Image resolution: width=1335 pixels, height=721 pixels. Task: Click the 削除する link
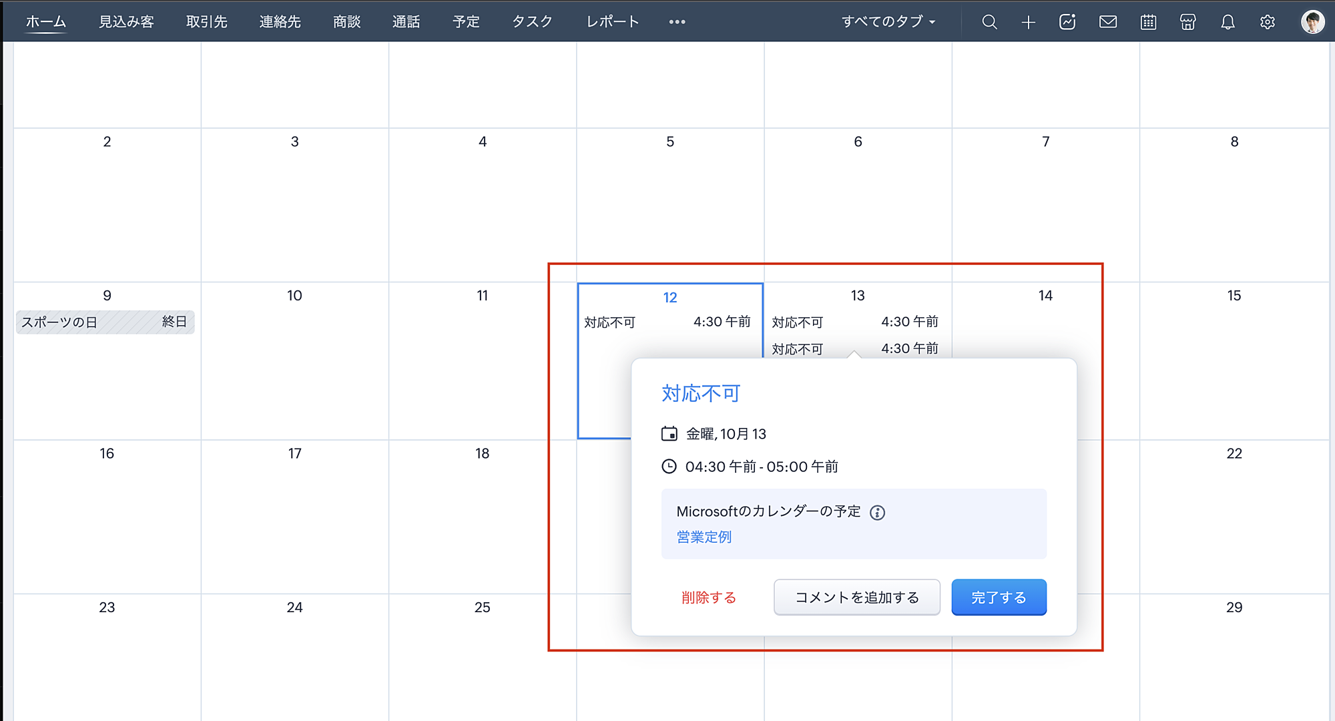point(708,597)
